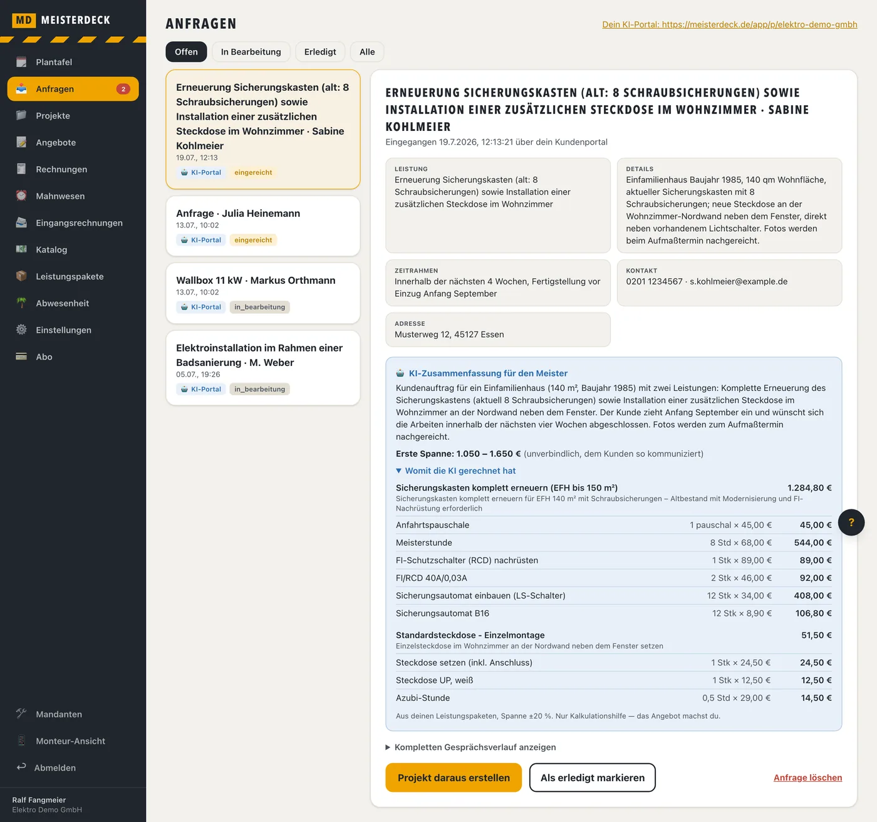
Task: Click the MD logo badge
Action: click(x=24, y=20)
